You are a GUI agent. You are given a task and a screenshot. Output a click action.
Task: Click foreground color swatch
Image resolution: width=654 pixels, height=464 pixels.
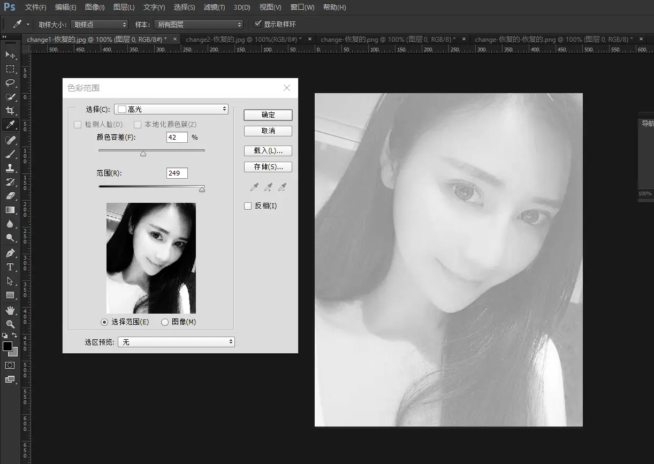click(7, 347)
